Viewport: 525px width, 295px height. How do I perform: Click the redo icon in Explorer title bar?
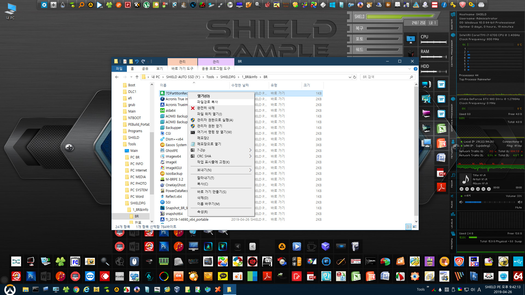[x=143, y=61]
